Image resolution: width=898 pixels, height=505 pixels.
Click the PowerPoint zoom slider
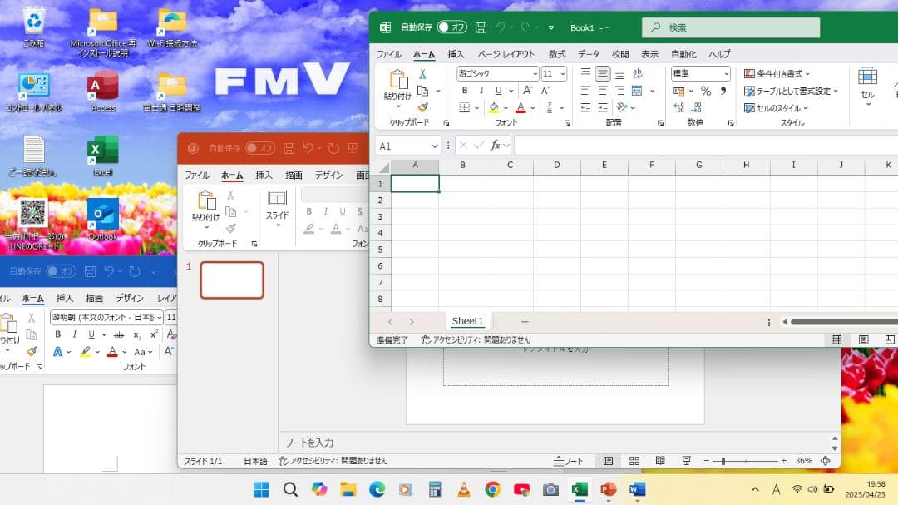click(723, 460)
